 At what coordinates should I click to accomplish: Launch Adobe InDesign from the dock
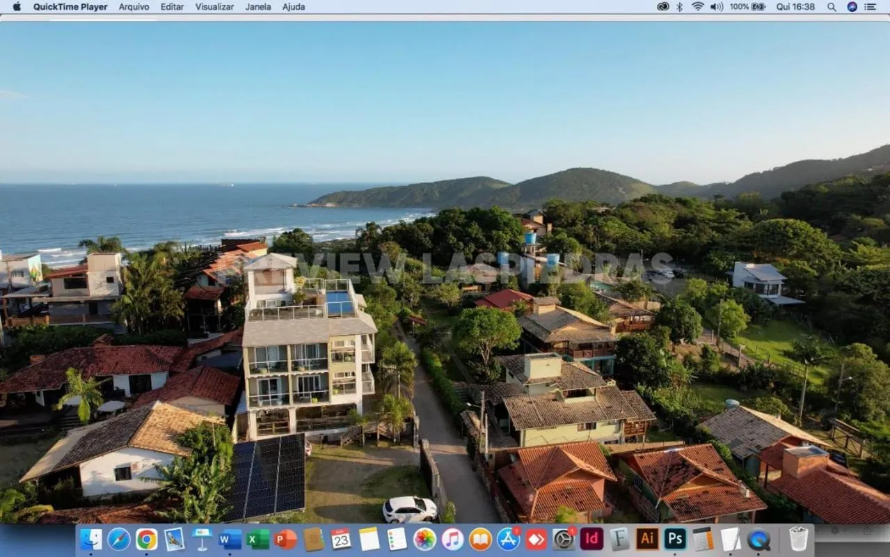coord(591,539)
